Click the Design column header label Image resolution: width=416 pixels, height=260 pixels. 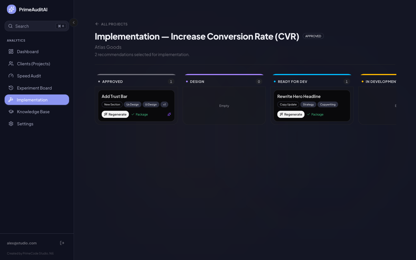(197, 82)
